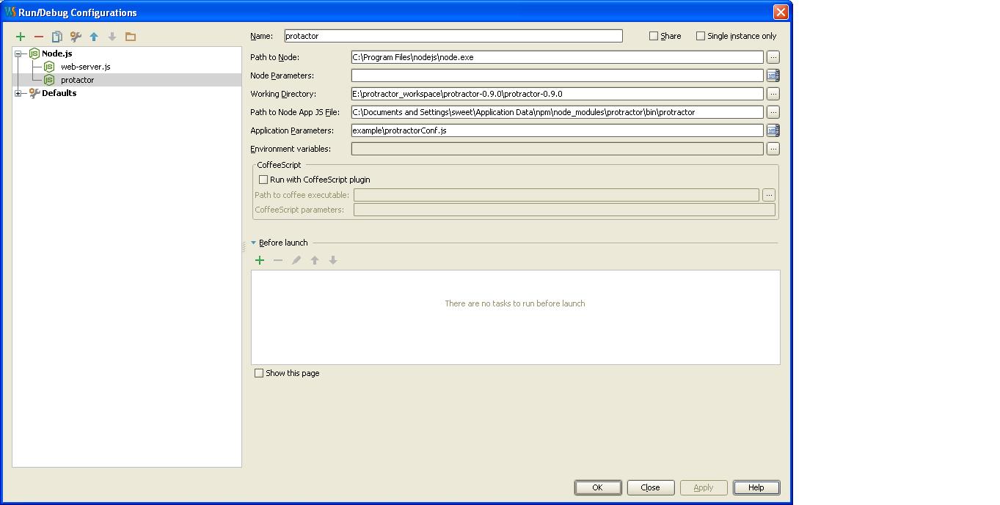Select the Defaults tree label

click(59, 93)
